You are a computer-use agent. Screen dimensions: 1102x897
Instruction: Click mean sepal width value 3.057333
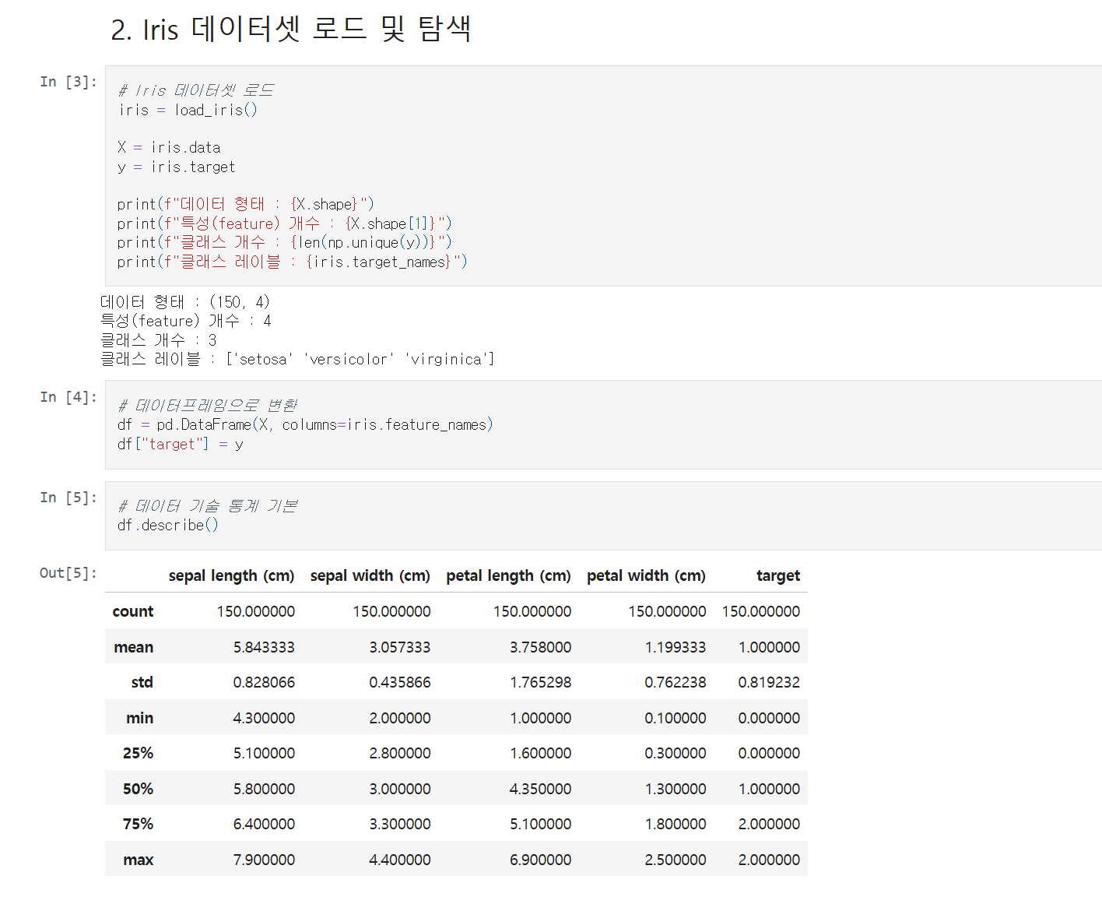coord(400,647)
